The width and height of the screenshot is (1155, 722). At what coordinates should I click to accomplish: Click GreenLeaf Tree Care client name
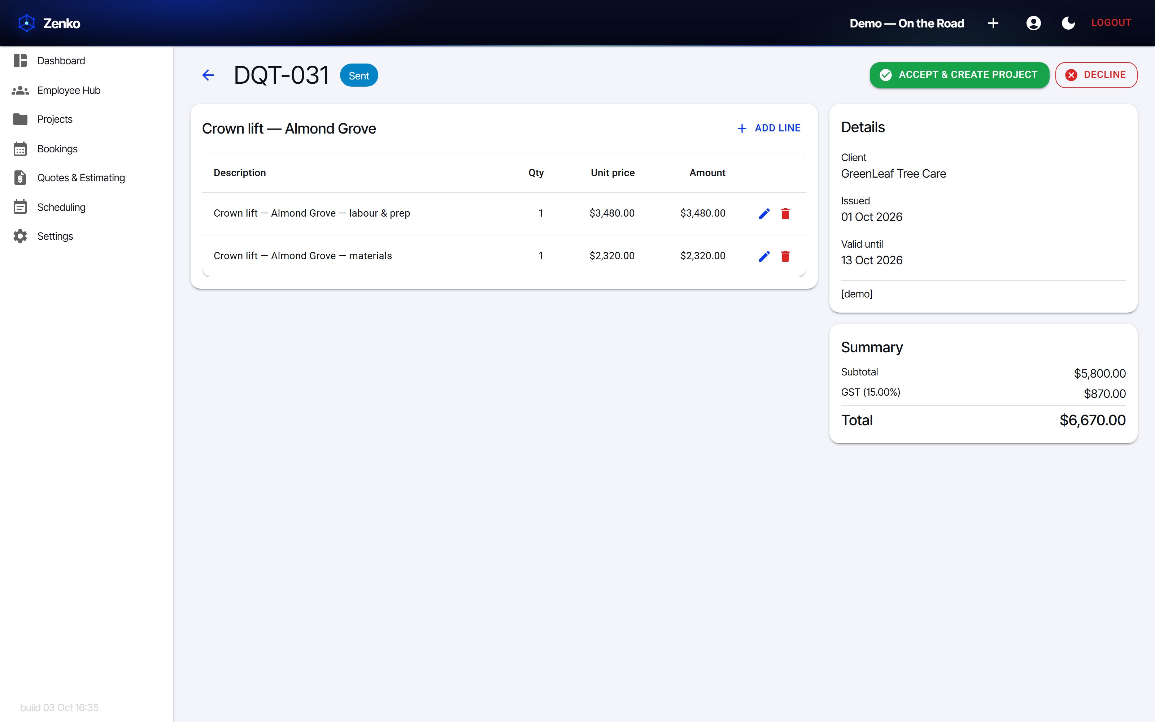893,174
